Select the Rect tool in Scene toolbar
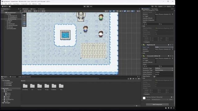The image size is (198, 111). point(24,23)
